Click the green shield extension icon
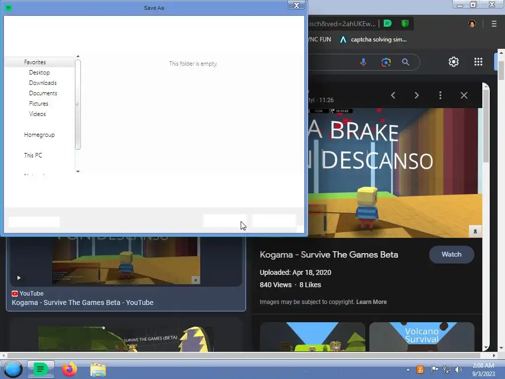This screenshot has width=505, height=379. (405, 24)
